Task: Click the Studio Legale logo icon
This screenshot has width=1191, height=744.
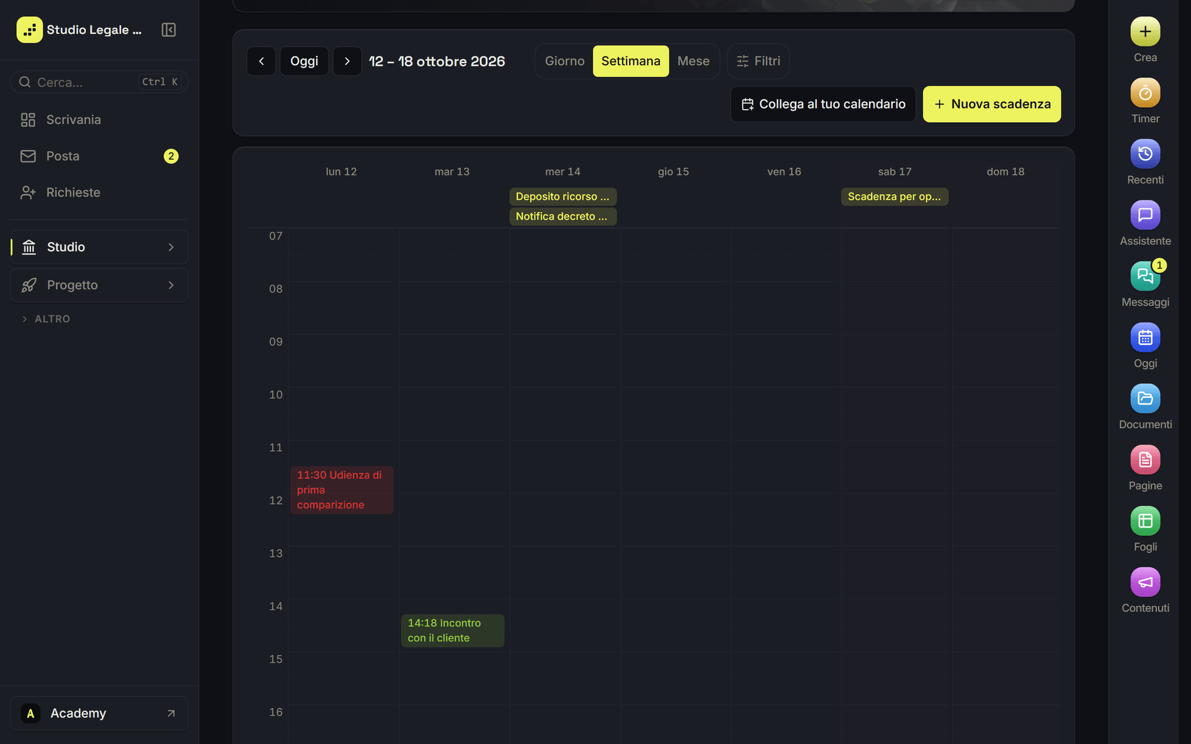Action: (29, 30)
